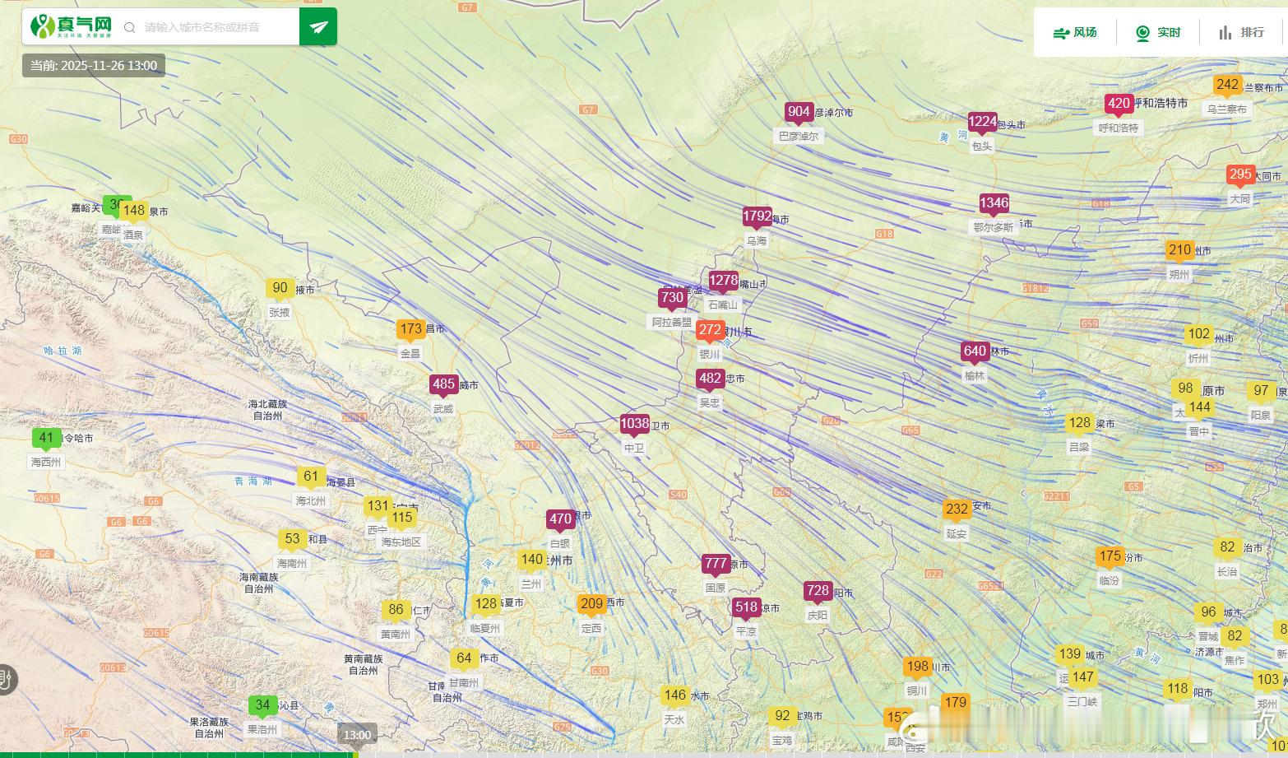This screenshot has width=1288, height=758.
Task: Select the 三门峡 marker showing 147
Action: point(1083,677)
